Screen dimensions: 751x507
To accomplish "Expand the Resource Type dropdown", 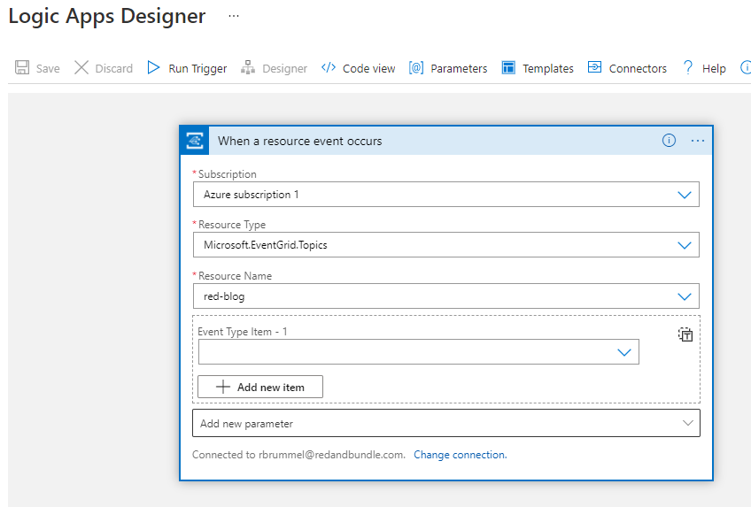I will coord(685,245).
